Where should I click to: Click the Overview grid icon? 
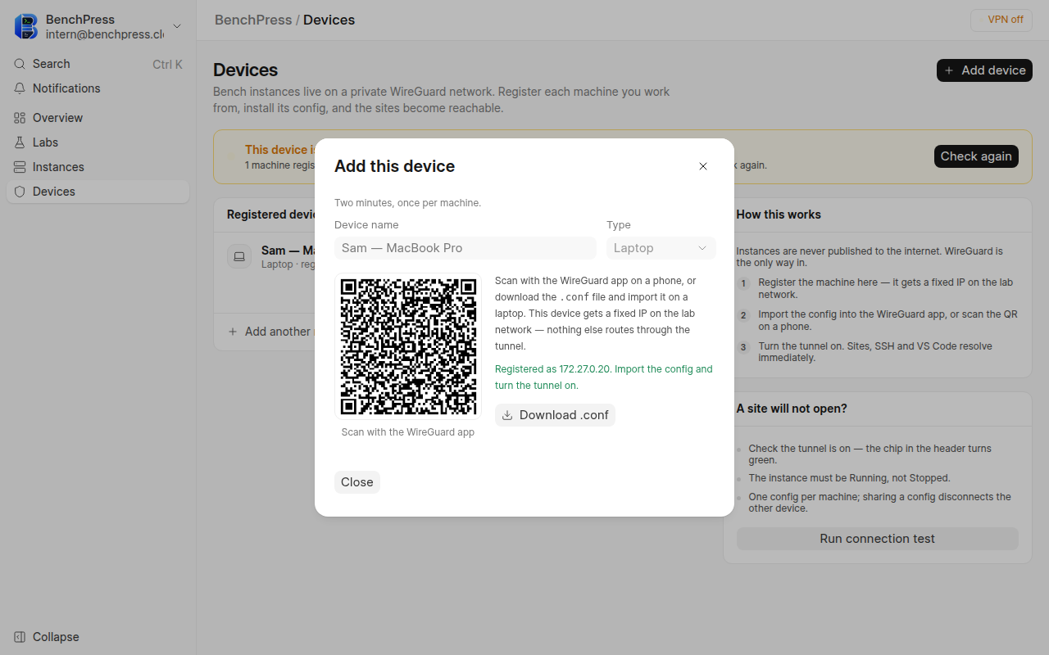pos(20,118)
